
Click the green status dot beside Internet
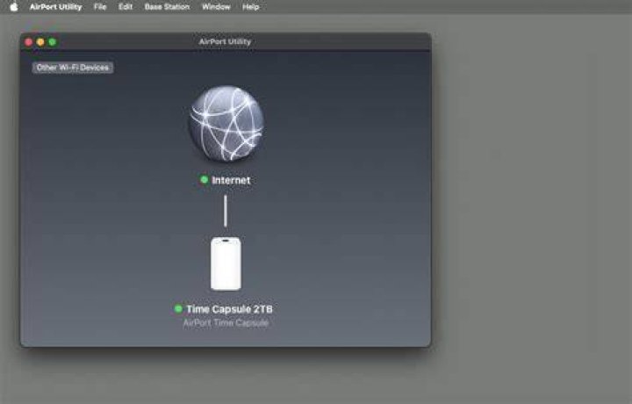point(205,179)
